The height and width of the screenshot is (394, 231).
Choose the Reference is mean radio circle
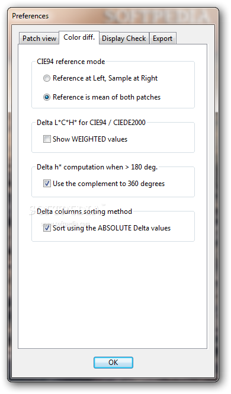click(47, 97)
